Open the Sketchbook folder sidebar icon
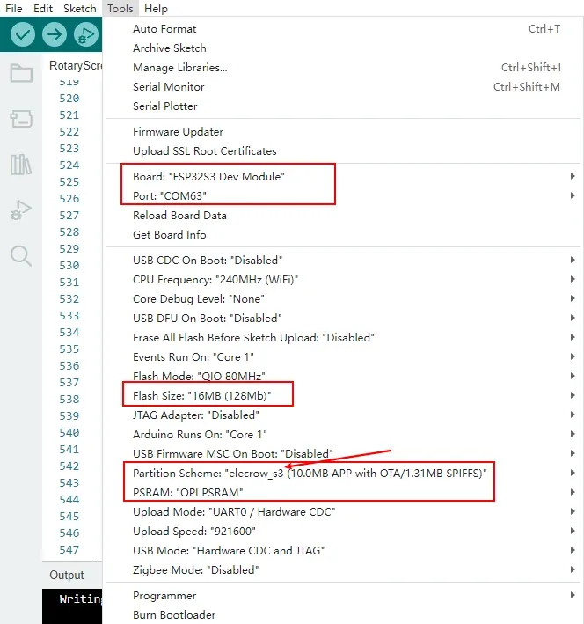584x624 pixels. pyautogui.click(x=21, y=73)
